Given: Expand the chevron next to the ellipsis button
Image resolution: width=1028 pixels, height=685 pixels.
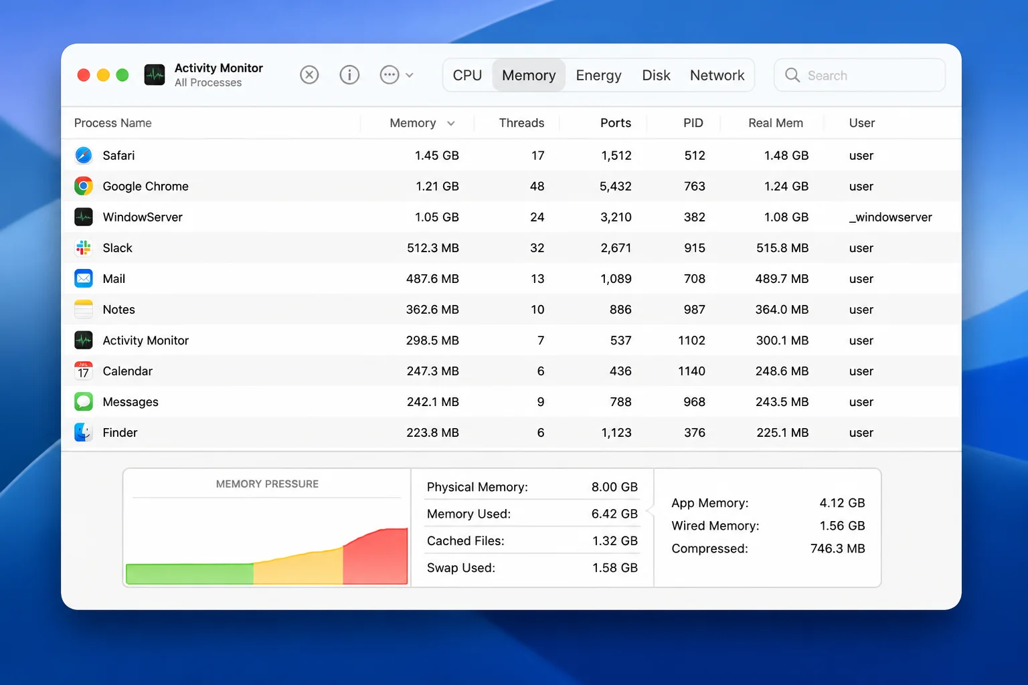Looking at the screenshot, I should tap(410, 76).
